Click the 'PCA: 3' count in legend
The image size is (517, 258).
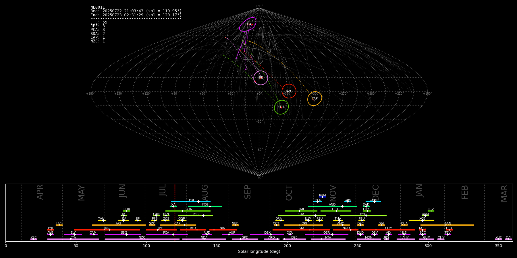click(x=98, y=30)
